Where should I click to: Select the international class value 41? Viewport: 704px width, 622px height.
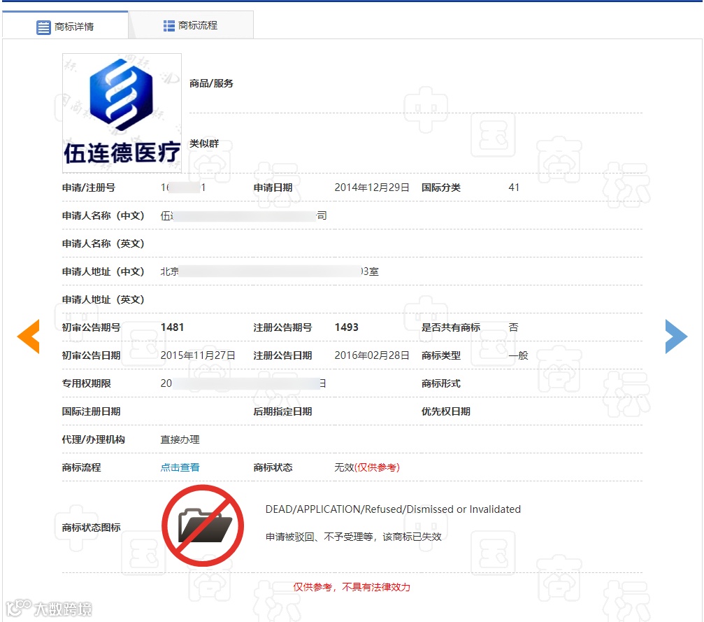(514, 188)
